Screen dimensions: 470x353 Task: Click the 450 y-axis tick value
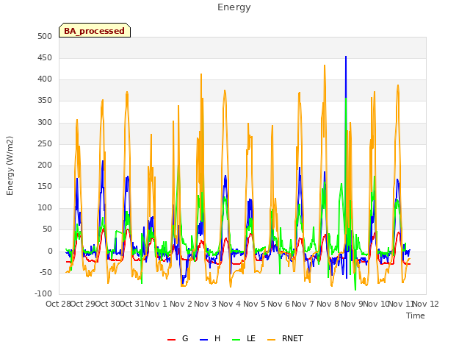pos(45,57)
